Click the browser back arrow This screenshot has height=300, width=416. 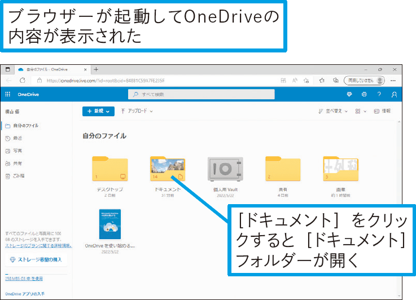tap(9, 80)
